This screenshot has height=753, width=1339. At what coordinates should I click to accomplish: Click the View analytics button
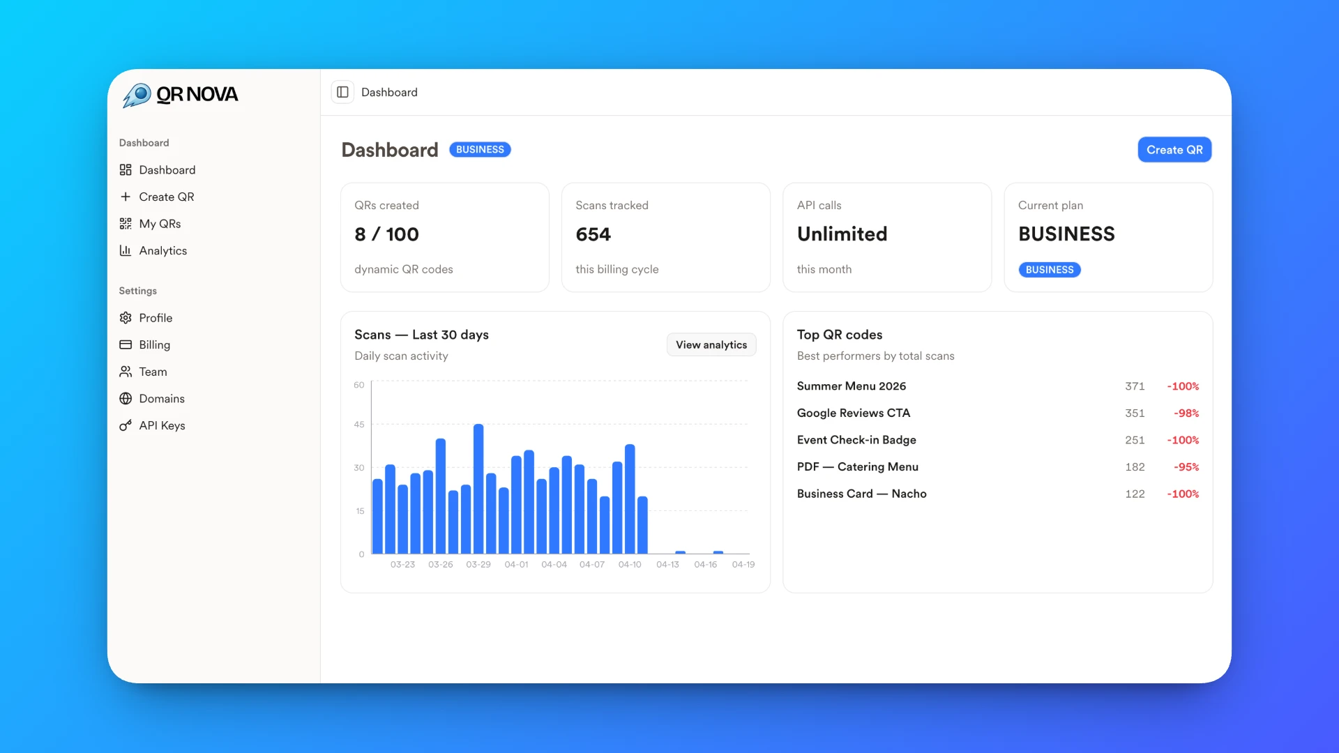coord(711,344)
